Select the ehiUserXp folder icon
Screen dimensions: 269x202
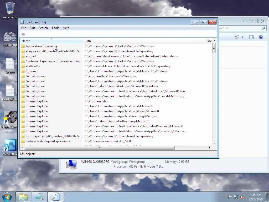tap(23, 66)
